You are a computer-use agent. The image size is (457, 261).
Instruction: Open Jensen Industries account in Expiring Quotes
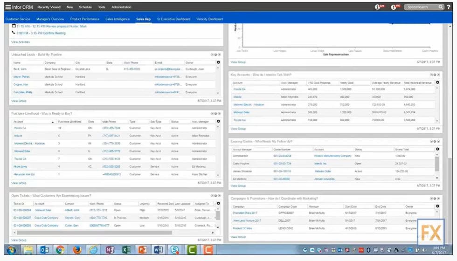tap(325, 179)
